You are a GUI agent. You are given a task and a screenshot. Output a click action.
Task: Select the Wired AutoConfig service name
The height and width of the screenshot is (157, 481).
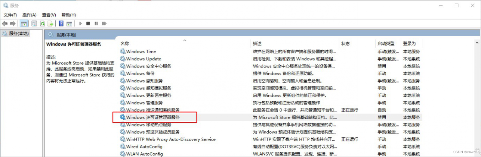[144, 147]
